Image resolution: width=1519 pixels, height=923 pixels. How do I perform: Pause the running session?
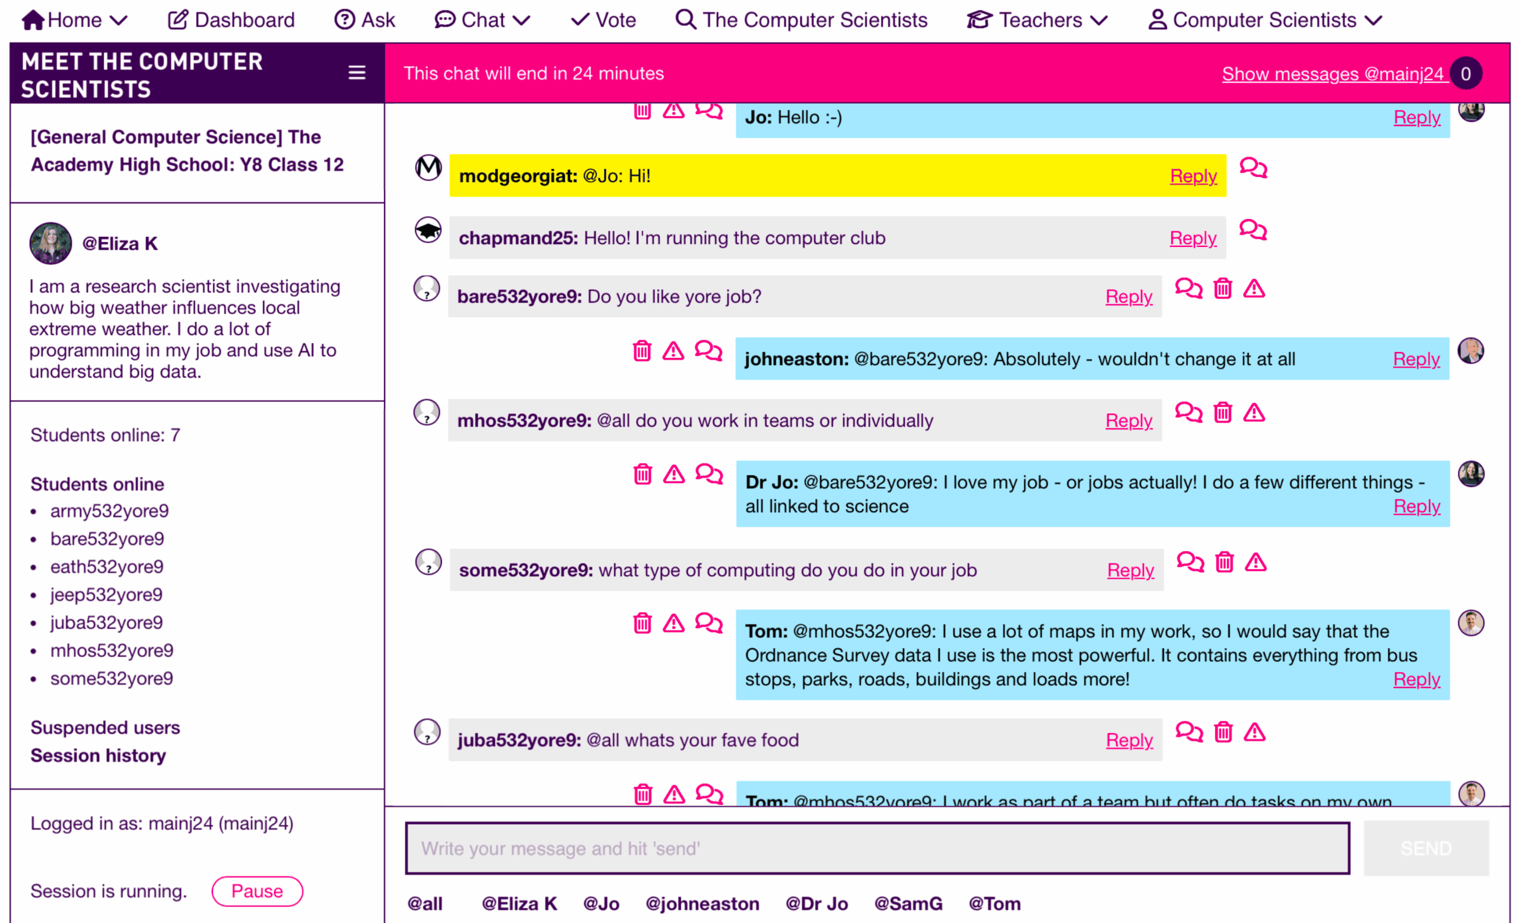click(x=257, y=891)
